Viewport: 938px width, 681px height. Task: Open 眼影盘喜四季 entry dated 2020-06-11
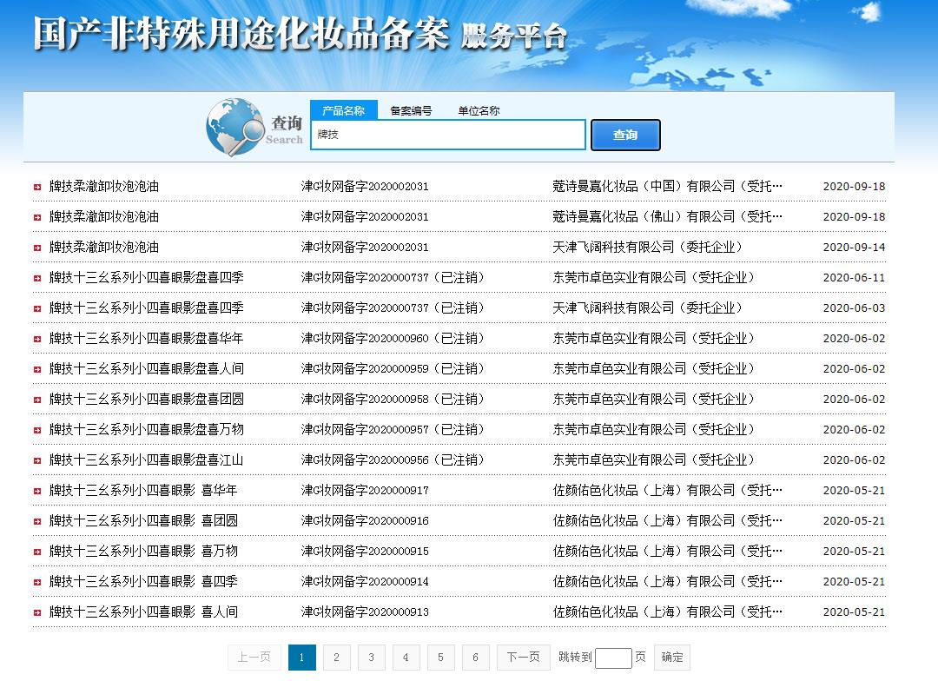coord(147,278)
